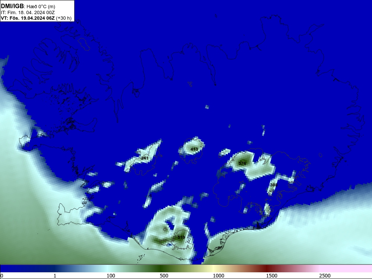Click the map value label 241
This screenshot has width=372, height=279.
point(144,158)
